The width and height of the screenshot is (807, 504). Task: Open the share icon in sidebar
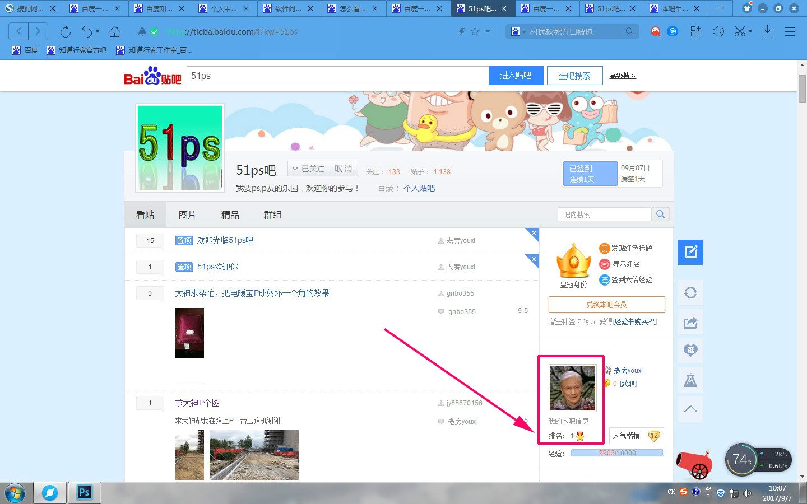click(x=690, y=322)
